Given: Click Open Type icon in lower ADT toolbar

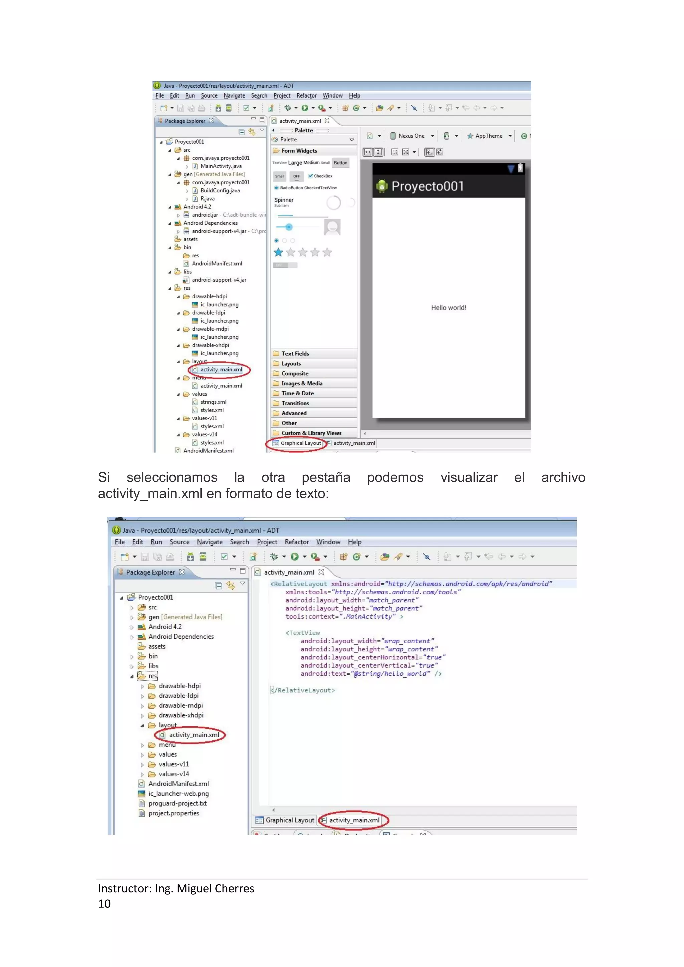Looking at the screenshot, I should (x=385, y=557).
